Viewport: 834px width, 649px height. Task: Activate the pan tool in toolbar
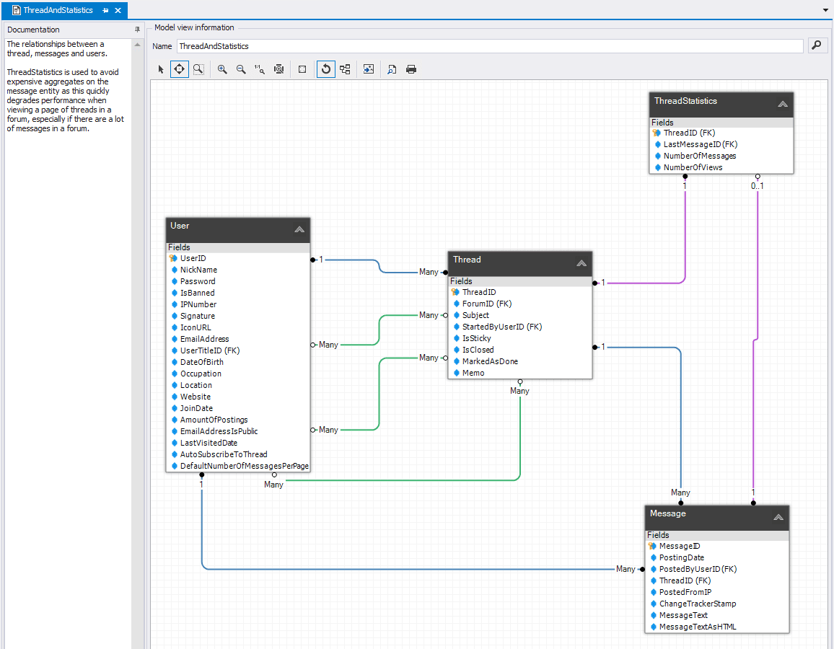[179, 69]
